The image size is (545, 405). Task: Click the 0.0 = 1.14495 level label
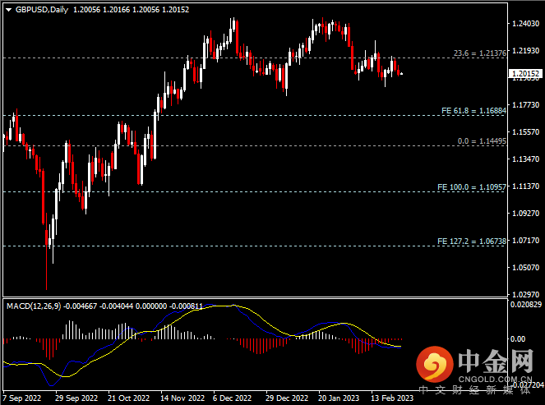481,141
